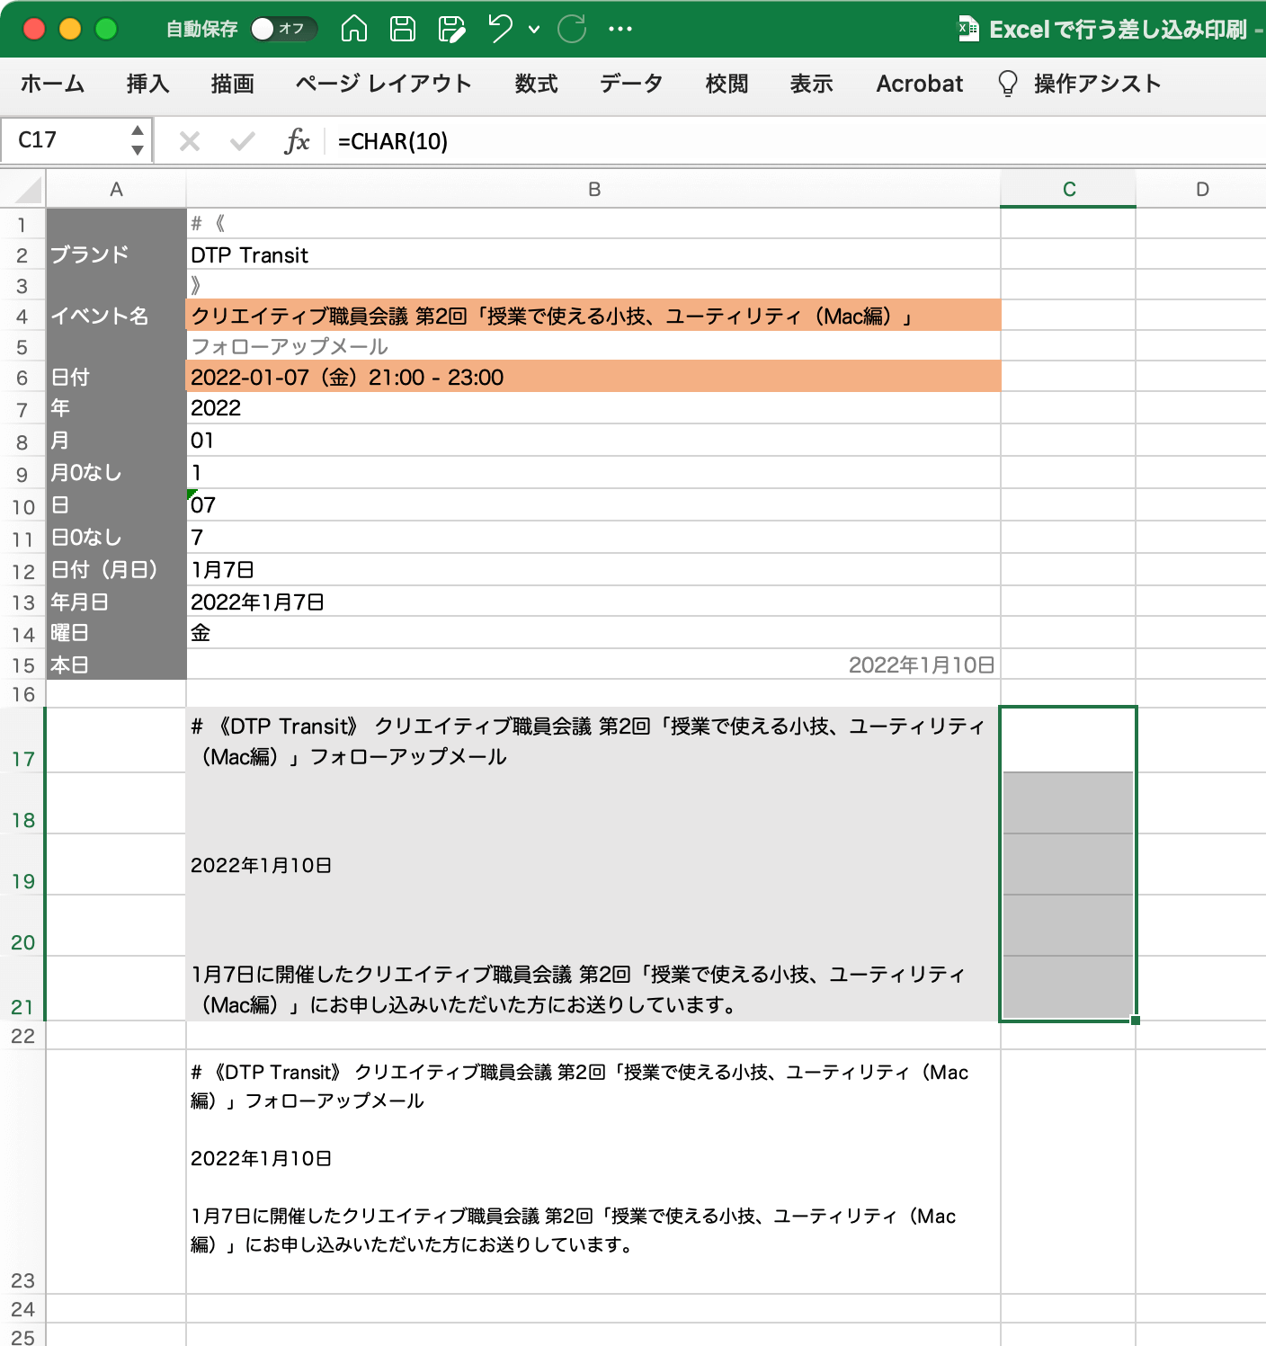Click merged text cell in row 23
Viewport: 1266px width, 1346px height.
point(593,1172)
